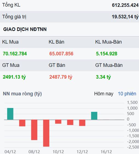Select the 10 phiên tab
The height and width of the screenshot is (154, 139).
[x=127, y=94]
